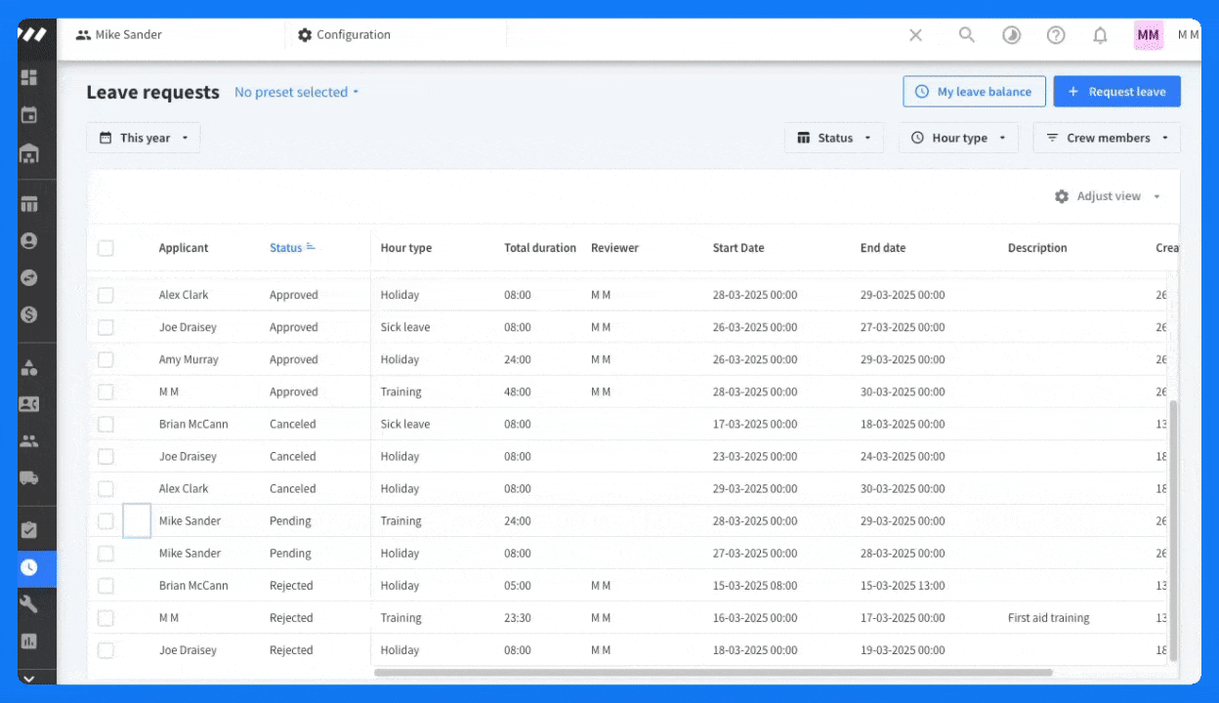The image size is (1219, 703).
Task: Toggle the select-all header checkbox
Action: 105,248
